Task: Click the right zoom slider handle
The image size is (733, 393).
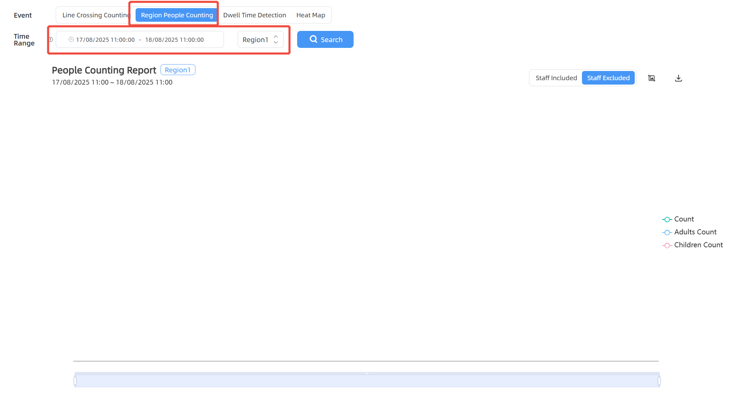Action: tap(659, 381)
